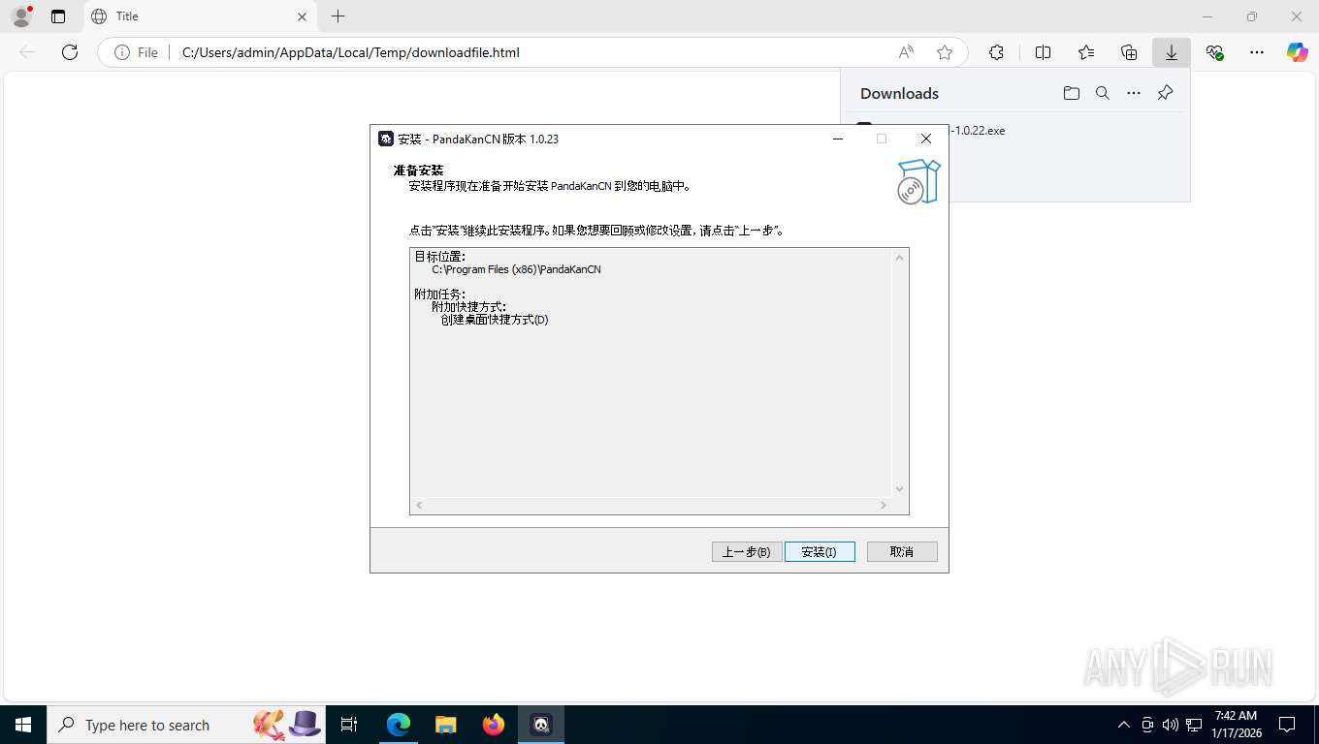Add page to favorites star icon
Screen dimensions: 1319x744
tap(945, 52)
